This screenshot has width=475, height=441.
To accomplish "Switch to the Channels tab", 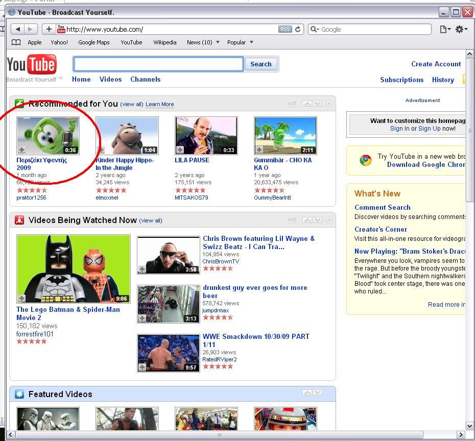I will [x=145, y=79].
